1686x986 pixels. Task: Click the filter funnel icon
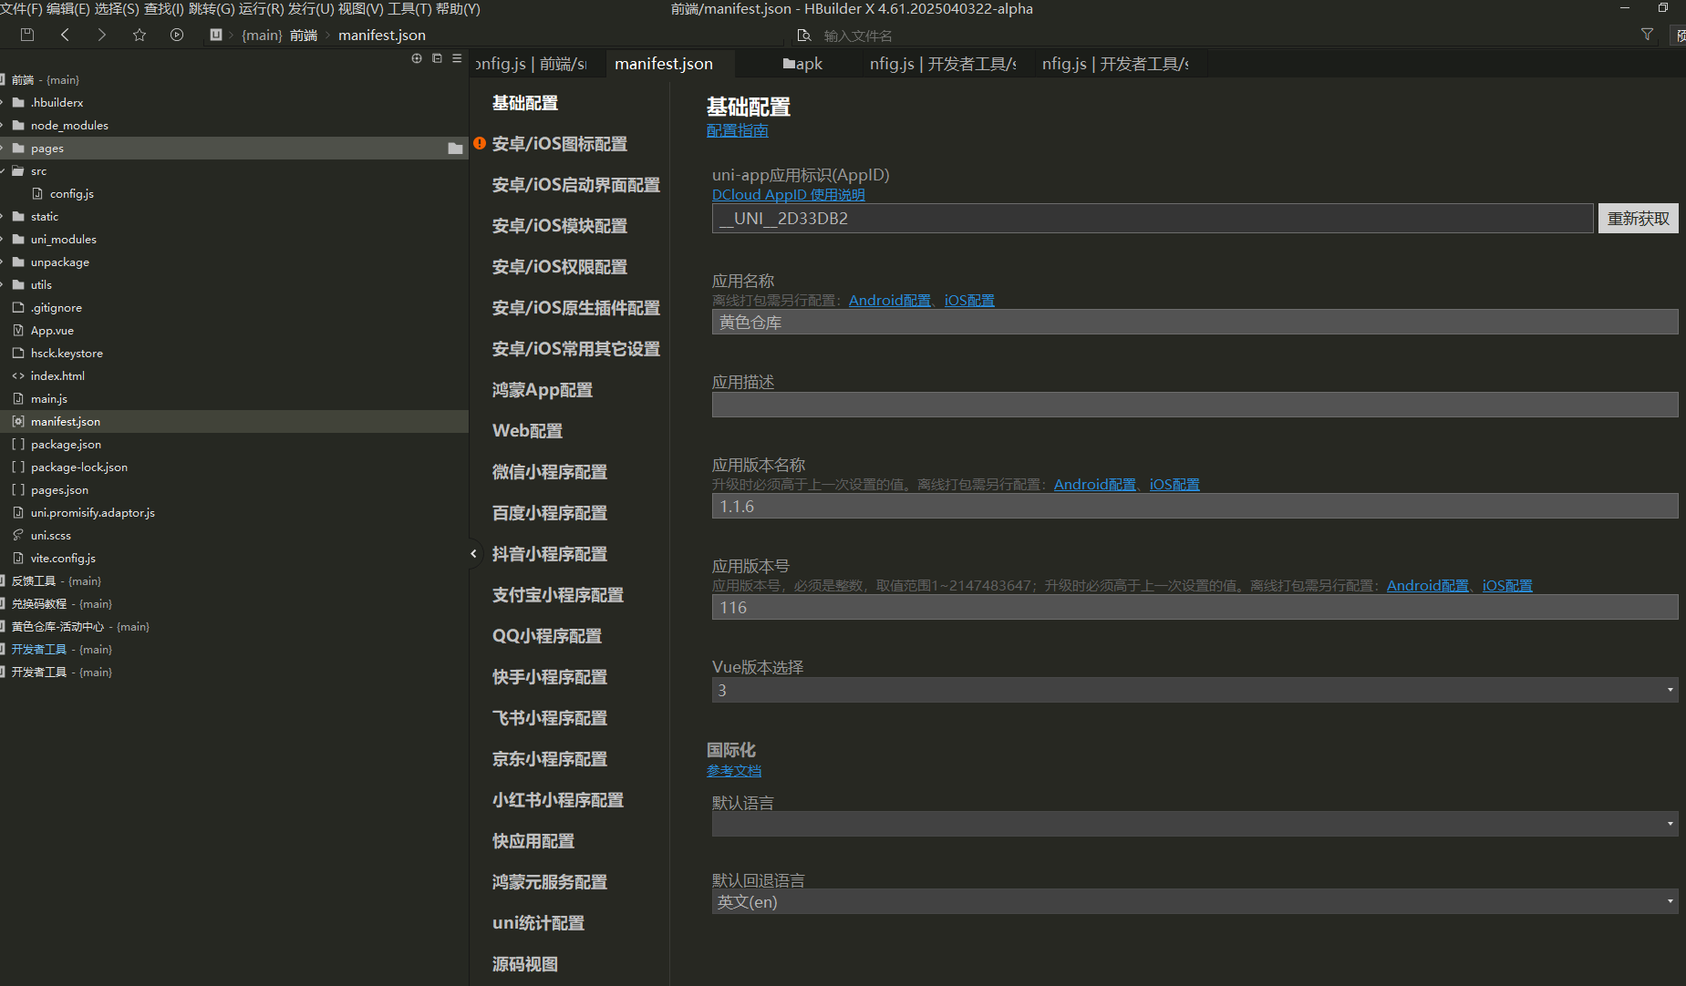[x=1647, y=35]
